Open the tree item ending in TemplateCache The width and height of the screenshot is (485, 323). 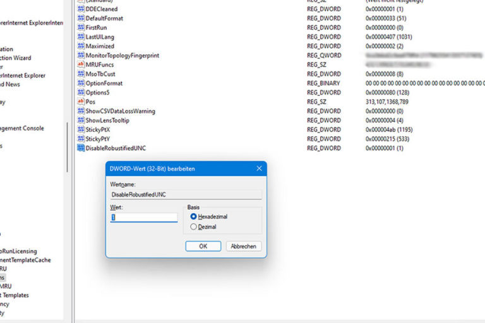pyautogui.click(x=25, y=260)
